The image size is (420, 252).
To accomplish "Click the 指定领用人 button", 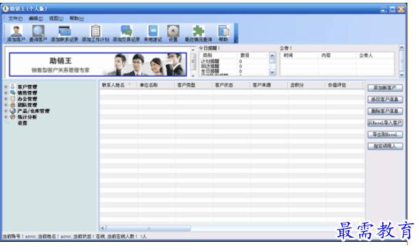I will point(385,146).
